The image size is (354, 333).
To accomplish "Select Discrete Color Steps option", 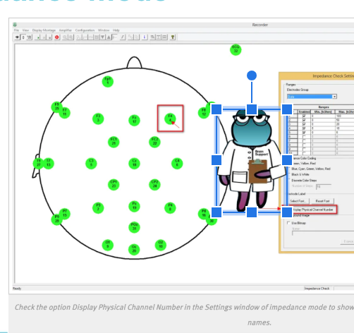I will 304,180.
